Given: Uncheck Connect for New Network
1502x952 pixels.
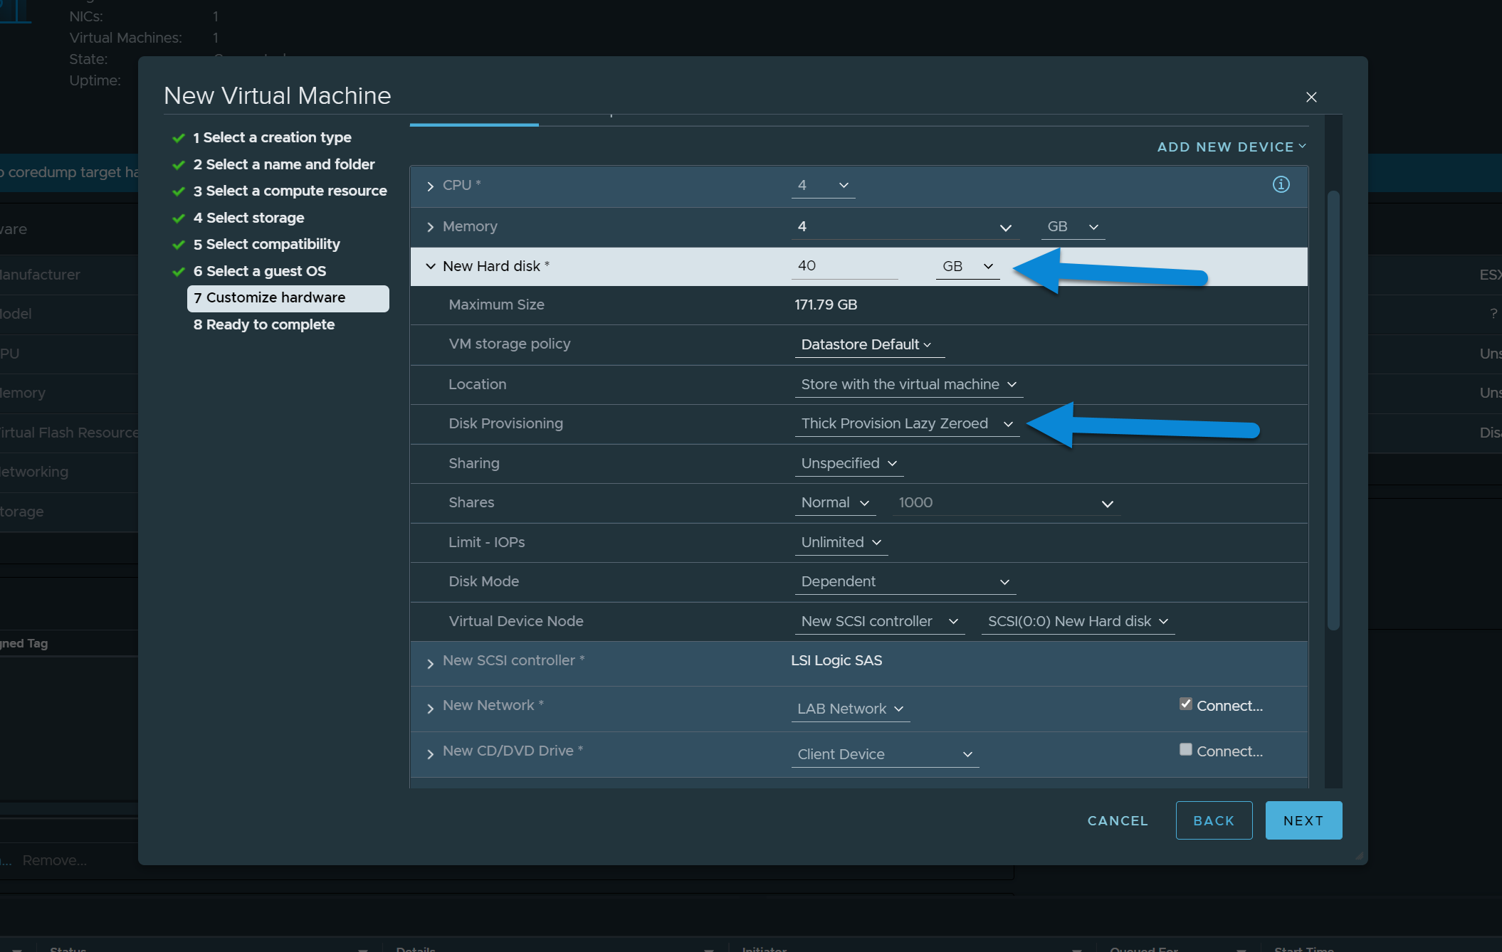Looking at the screenshot, I should click(x=1185, y=704).
